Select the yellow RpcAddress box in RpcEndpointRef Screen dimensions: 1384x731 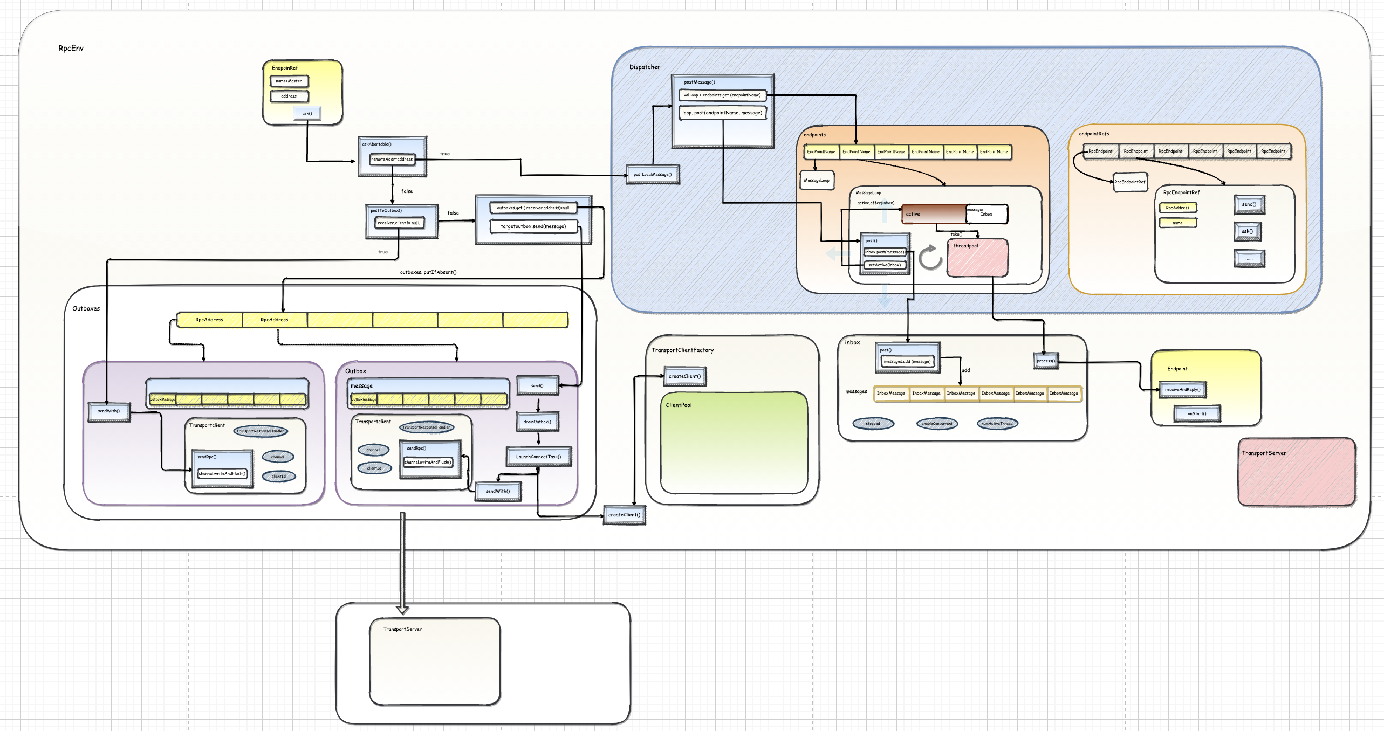[x=1177, y=208]
